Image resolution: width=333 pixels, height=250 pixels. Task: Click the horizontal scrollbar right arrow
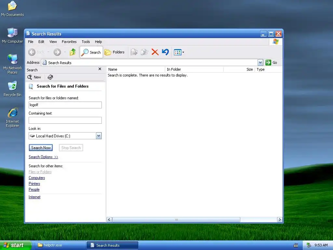(x=280, y=220)
